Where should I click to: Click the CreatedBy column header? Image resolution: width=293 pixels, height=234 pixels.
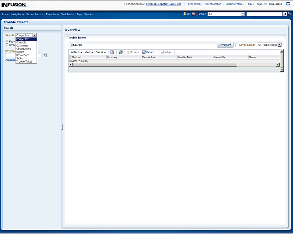[x=230, y=57]
